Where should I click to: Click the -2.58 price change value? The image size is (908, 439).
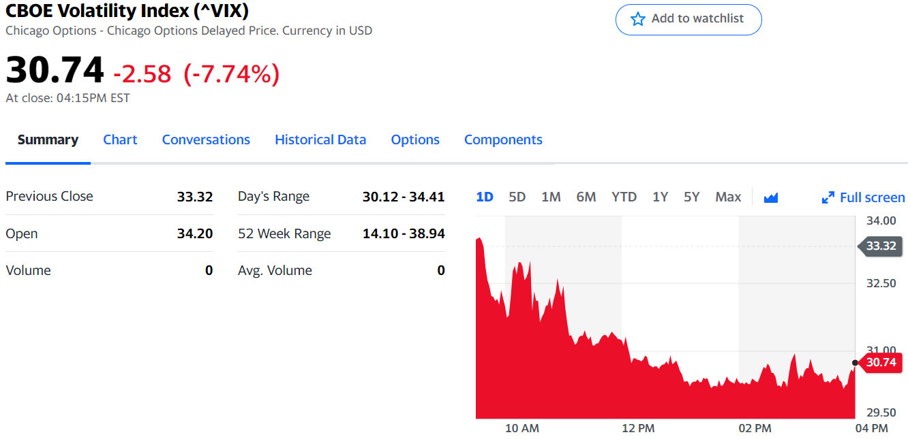click(142, 74)
